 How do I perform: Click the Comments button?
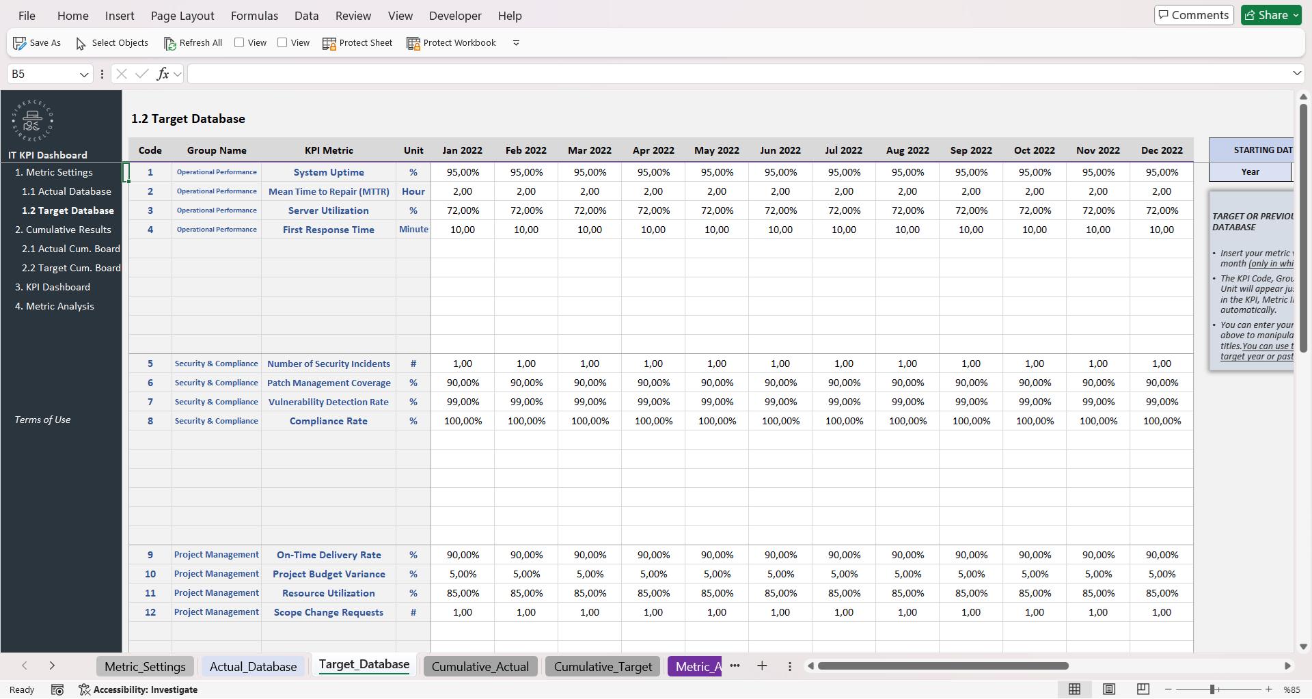tap(1193, 14)
